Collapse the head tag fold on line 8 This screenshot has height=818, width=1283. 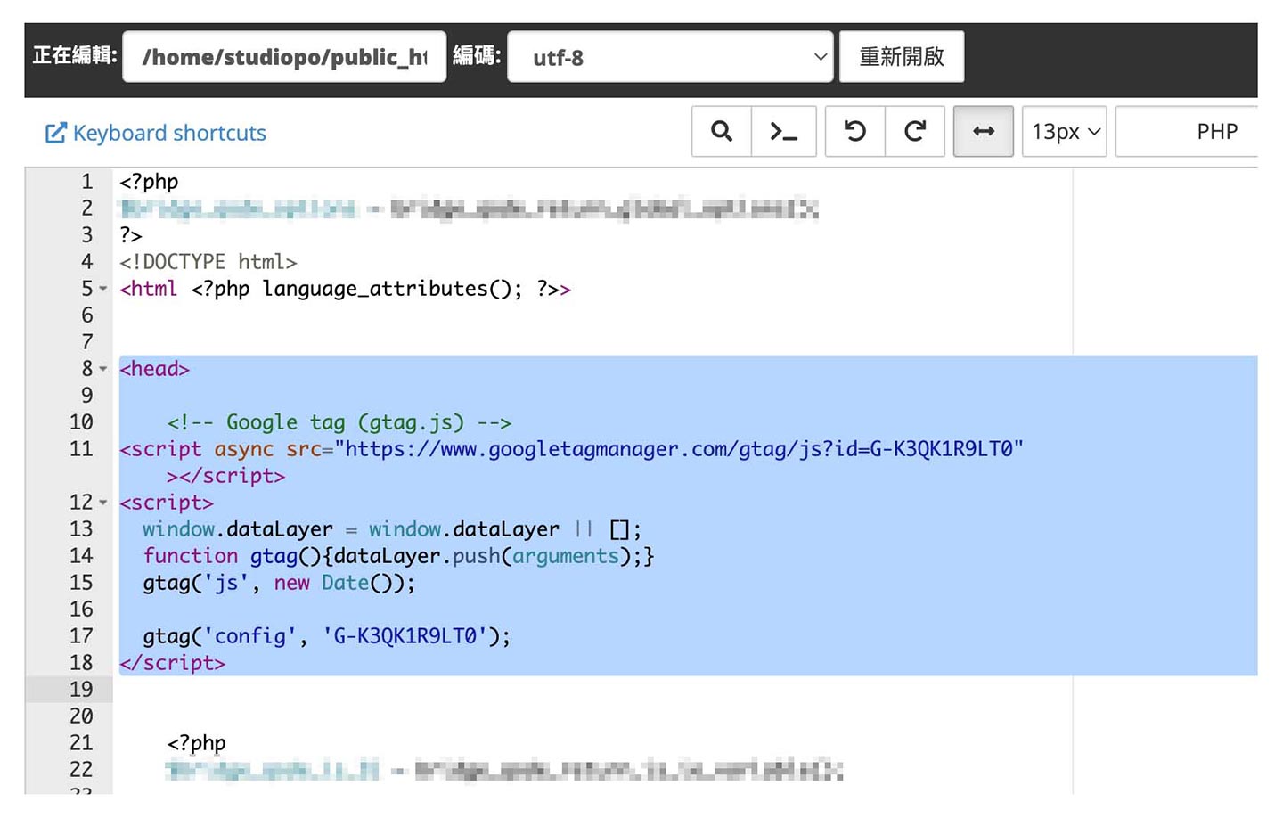click(x=103, y=370)
